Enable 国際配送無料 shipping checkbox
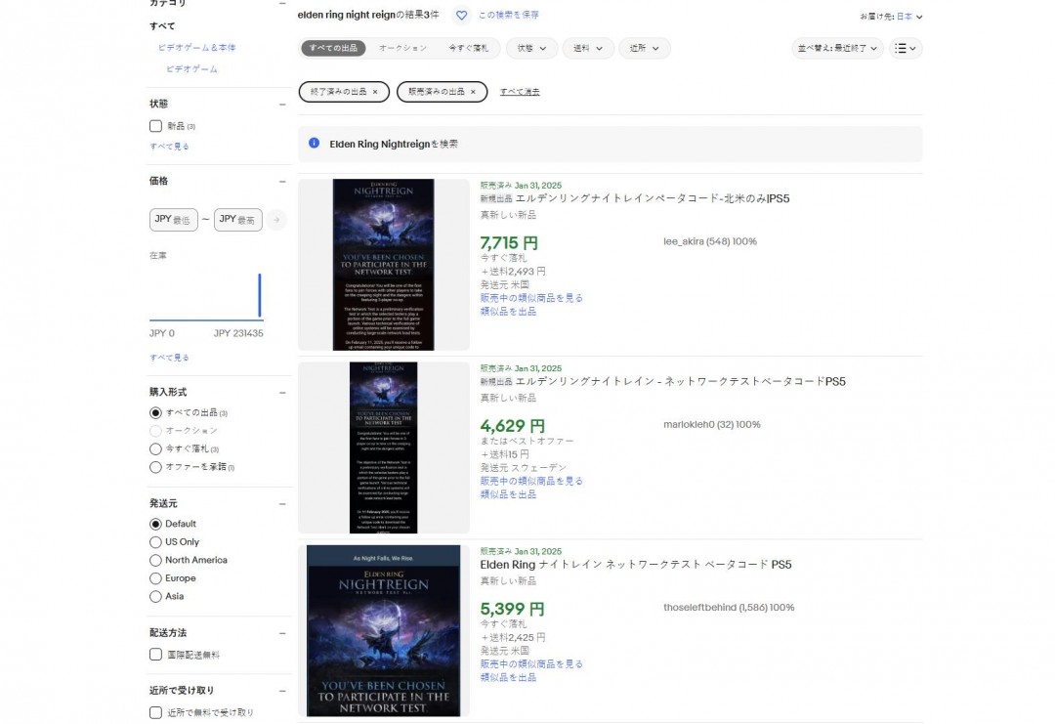 (x=155, y=654)
